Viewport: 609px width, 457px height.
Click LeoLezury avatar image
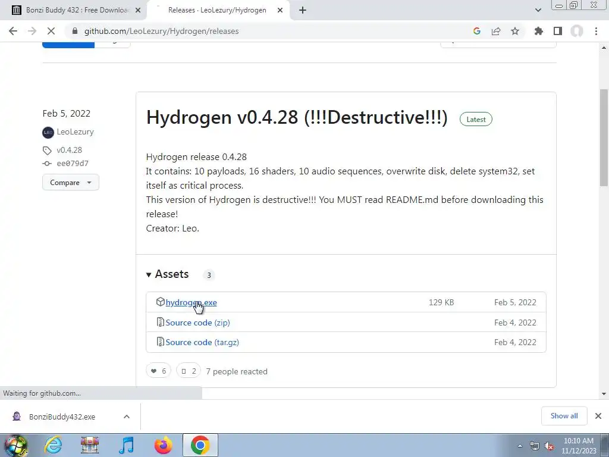tap(48, 132)
